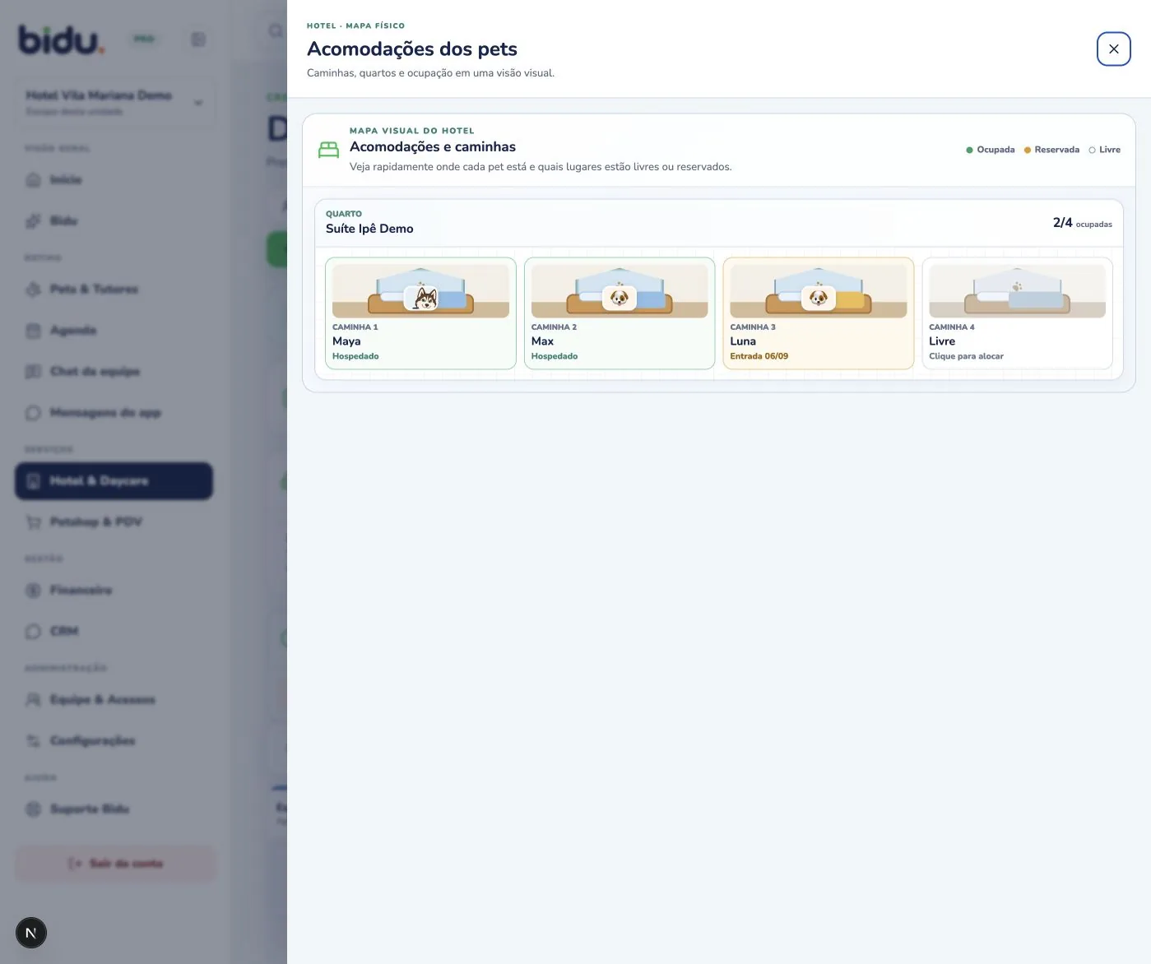Viewport: 1151px width, 964px height.
Task: Go to Pets & Tutores in the sidebar
Action: pyautogui.click(x=114, y=290)
